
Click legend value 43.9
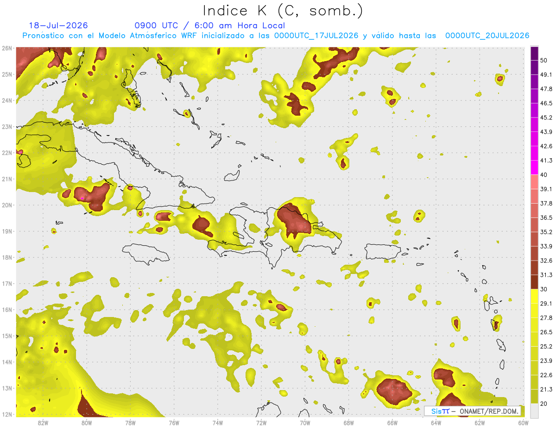click(546, 132)
